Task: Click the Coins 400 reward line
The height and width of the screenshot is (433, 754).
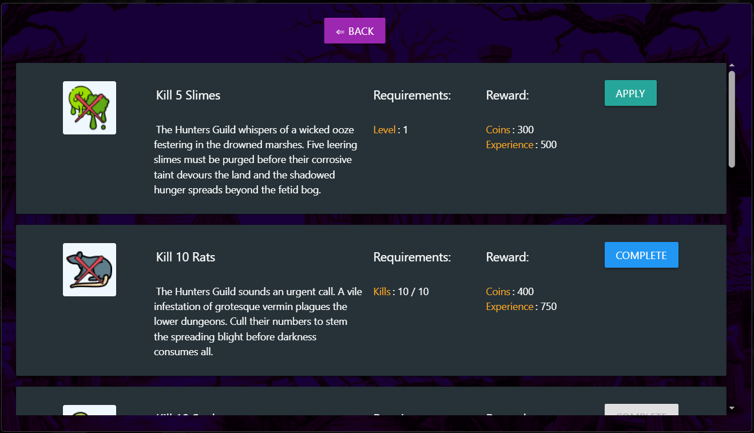Action: 510,292
